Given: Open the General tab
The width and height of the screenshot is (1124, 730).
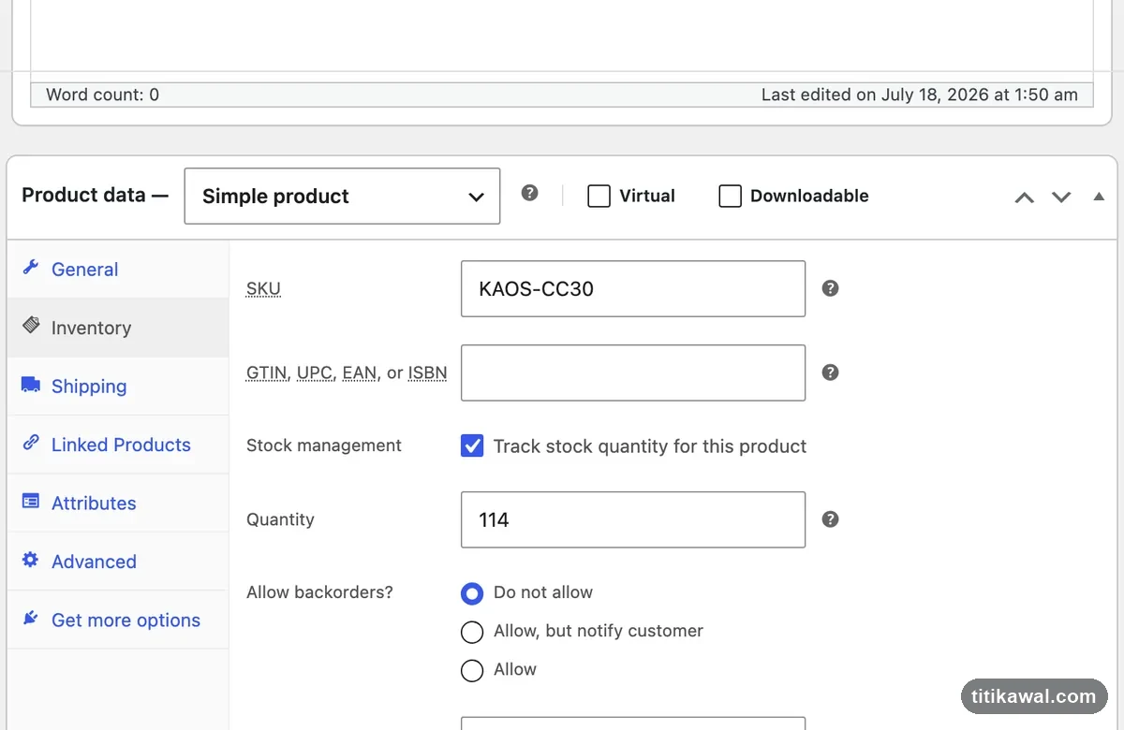Looking at the screenshot, I should click(x=118, y=270).
